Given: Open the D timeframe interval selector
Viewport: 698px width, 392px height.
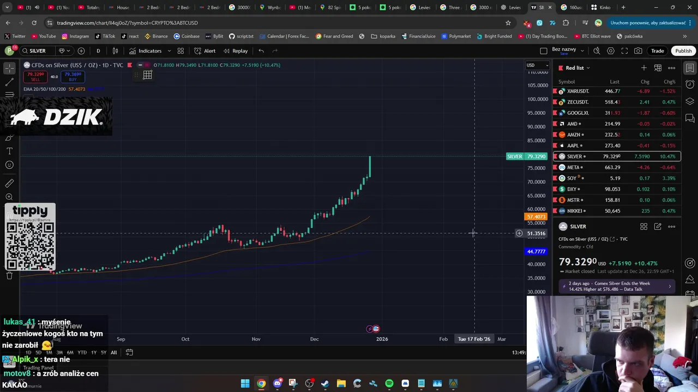Looking at the screenshot, I should [98, 51].
